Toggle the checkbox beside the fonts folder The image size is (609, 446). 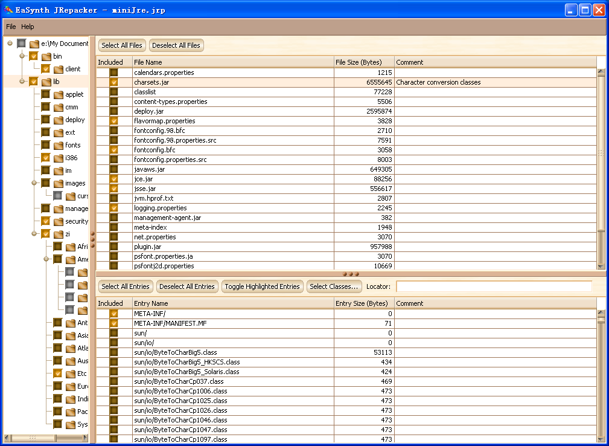point(46,146)
